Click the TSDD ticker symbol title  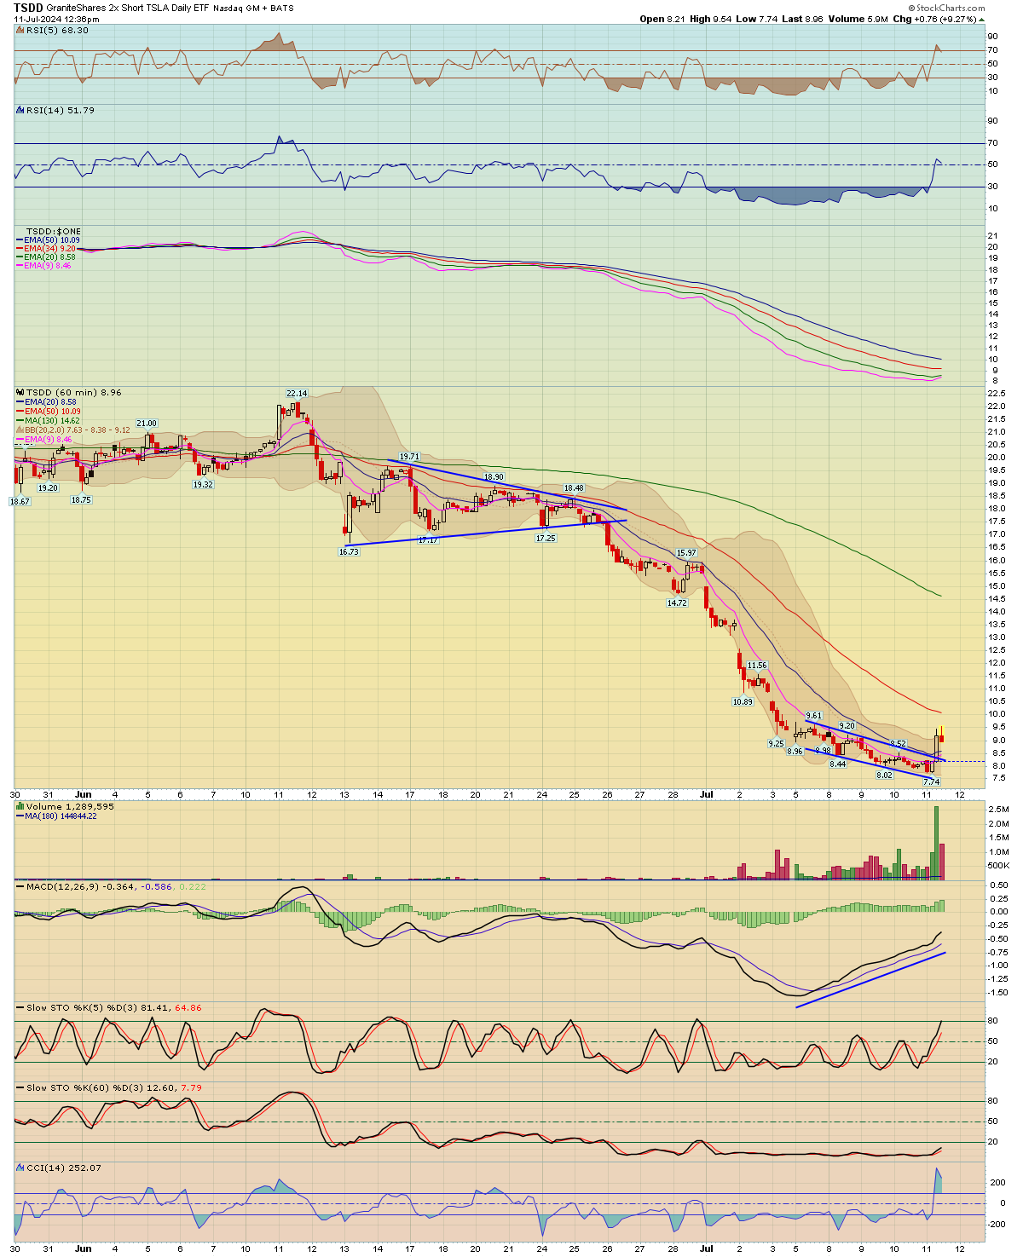(x=28, y=8)
